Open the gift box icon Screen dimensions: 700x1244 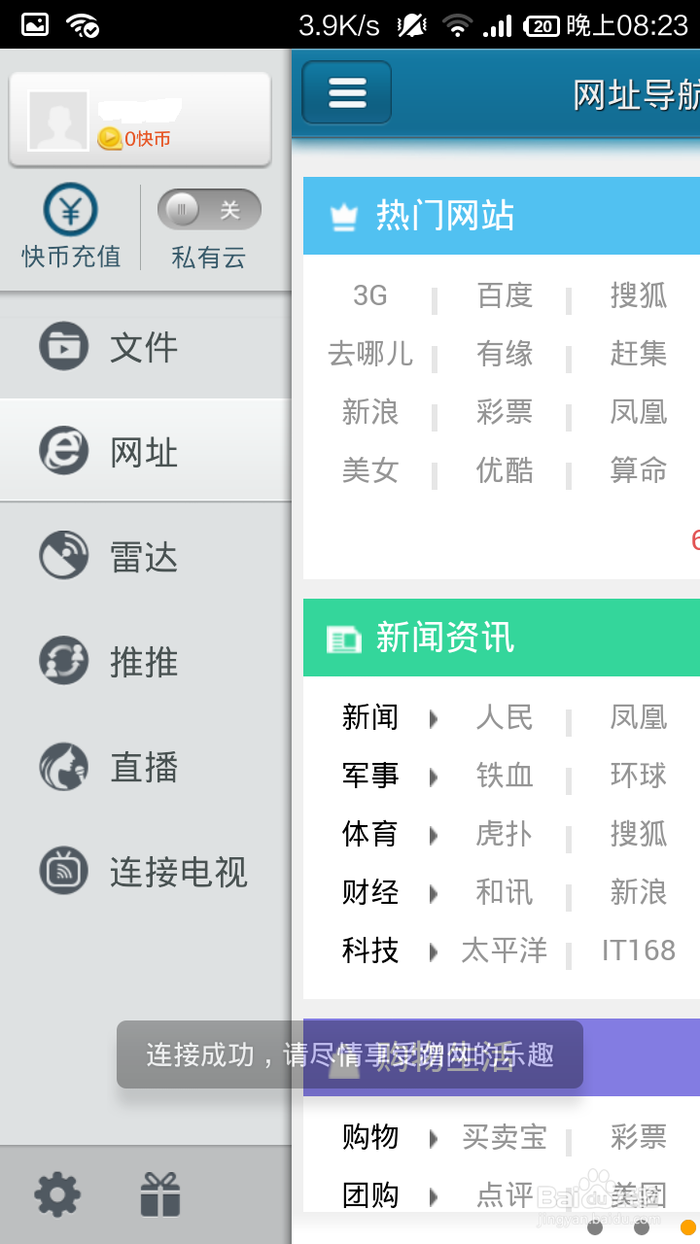[x=160, y=1194]
